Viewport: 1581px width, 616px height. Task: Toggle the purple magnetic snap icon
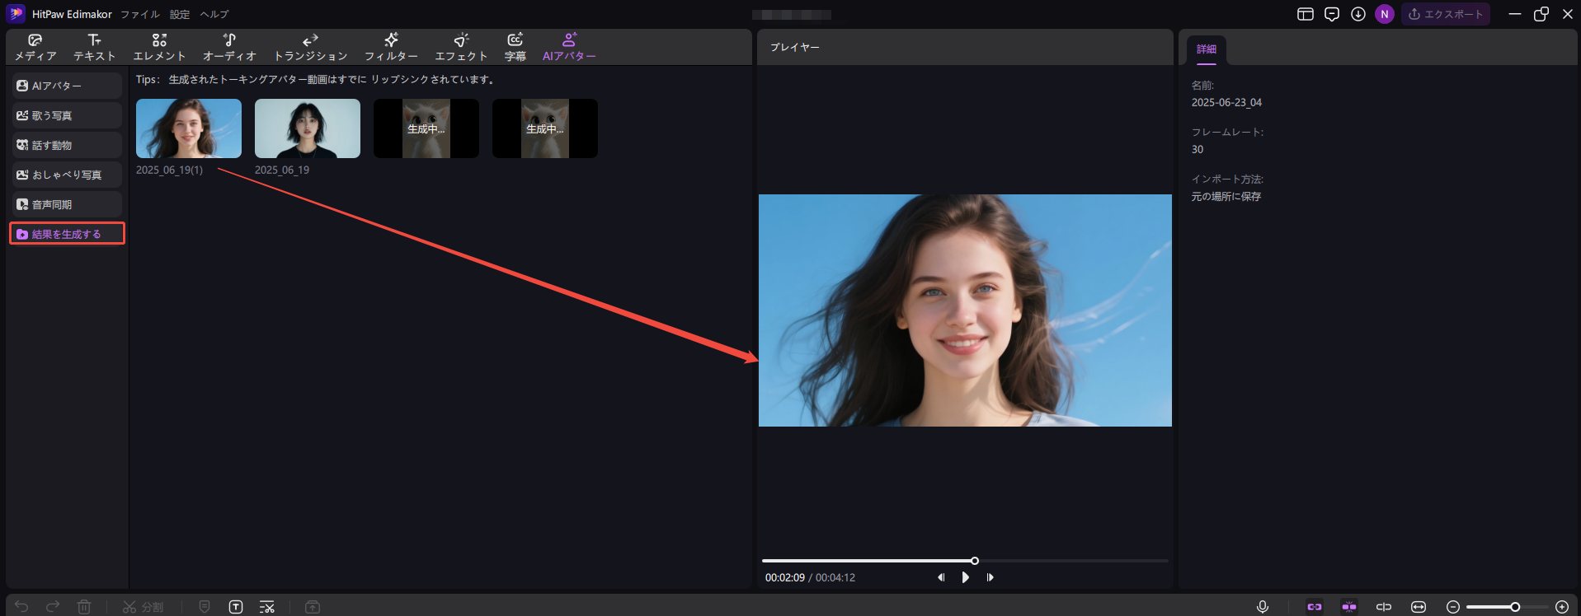(1349, 607)
